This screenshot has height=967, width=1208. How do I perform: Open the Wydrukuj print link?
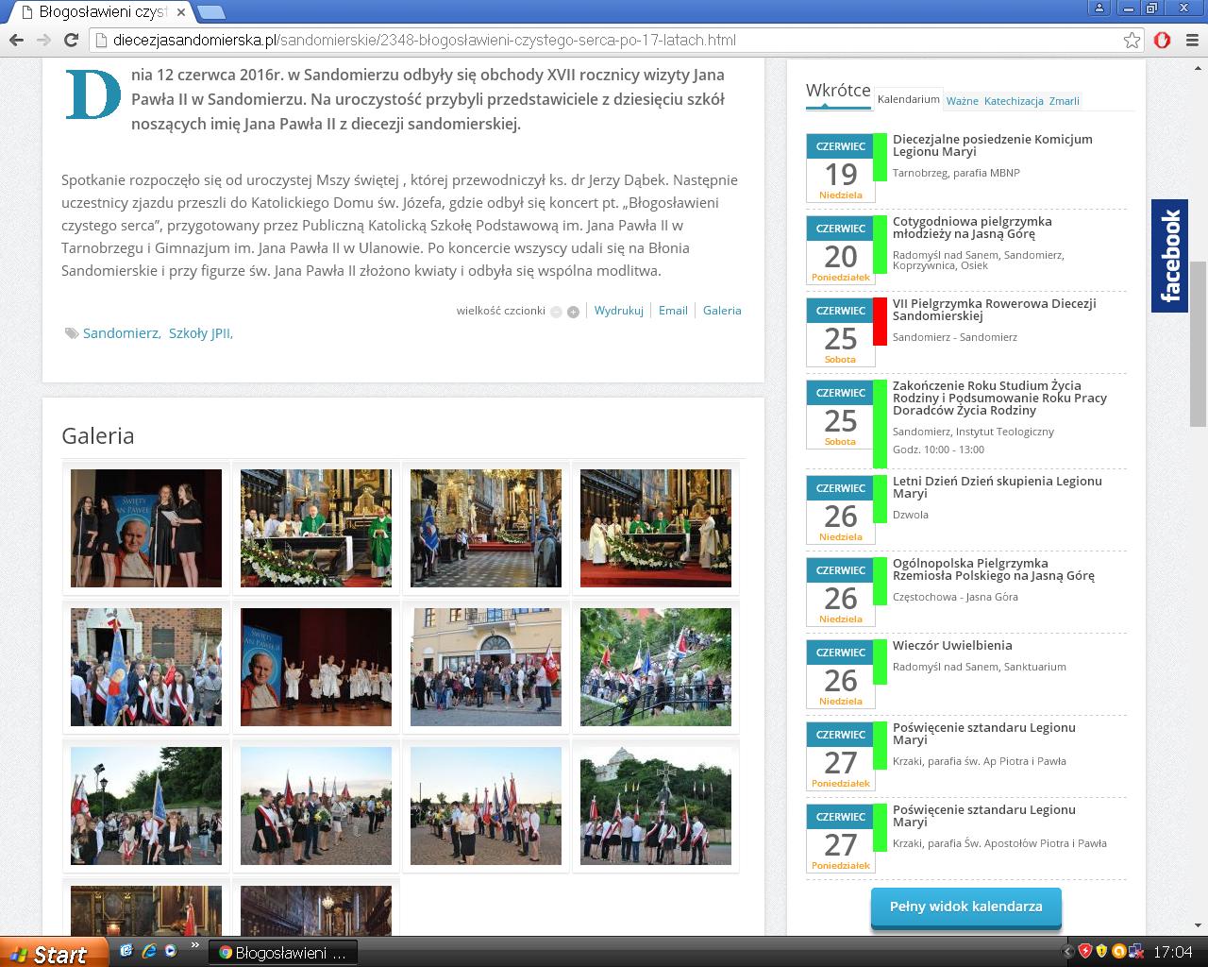coord(618,311)
